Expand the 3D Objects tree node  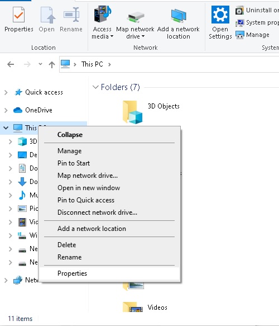(x=11, y=141)
